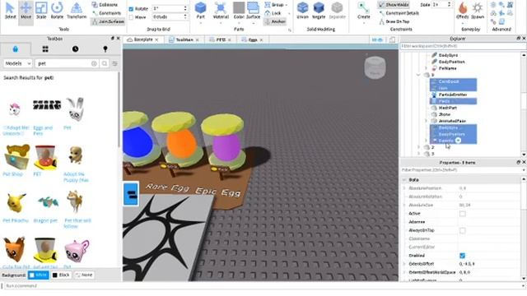
Task: Expand folder 3 in Explorer
Action: pos(419,154)
